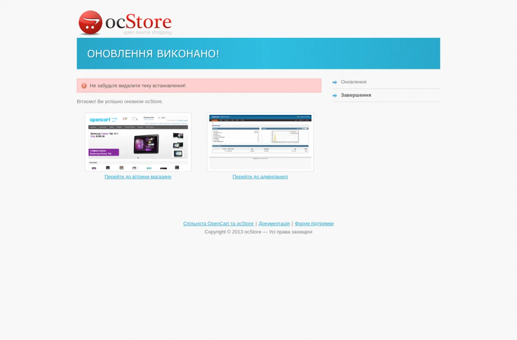Click the statistics chart in the admin preview
The image size is (517, 340).
(x=285, y=136)
